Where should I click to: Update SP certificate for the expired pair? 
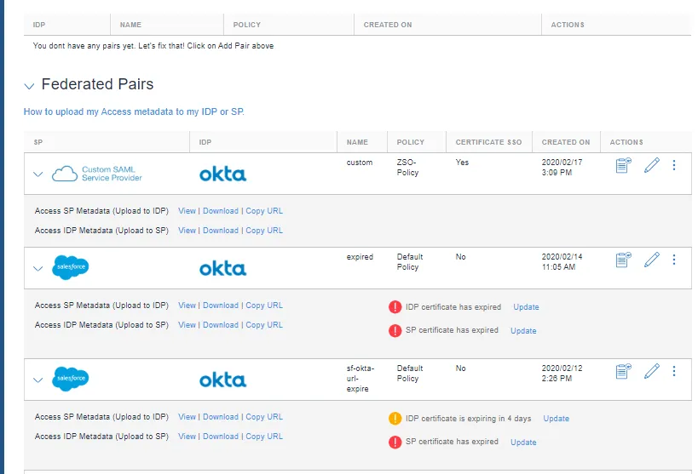point(523,331)
